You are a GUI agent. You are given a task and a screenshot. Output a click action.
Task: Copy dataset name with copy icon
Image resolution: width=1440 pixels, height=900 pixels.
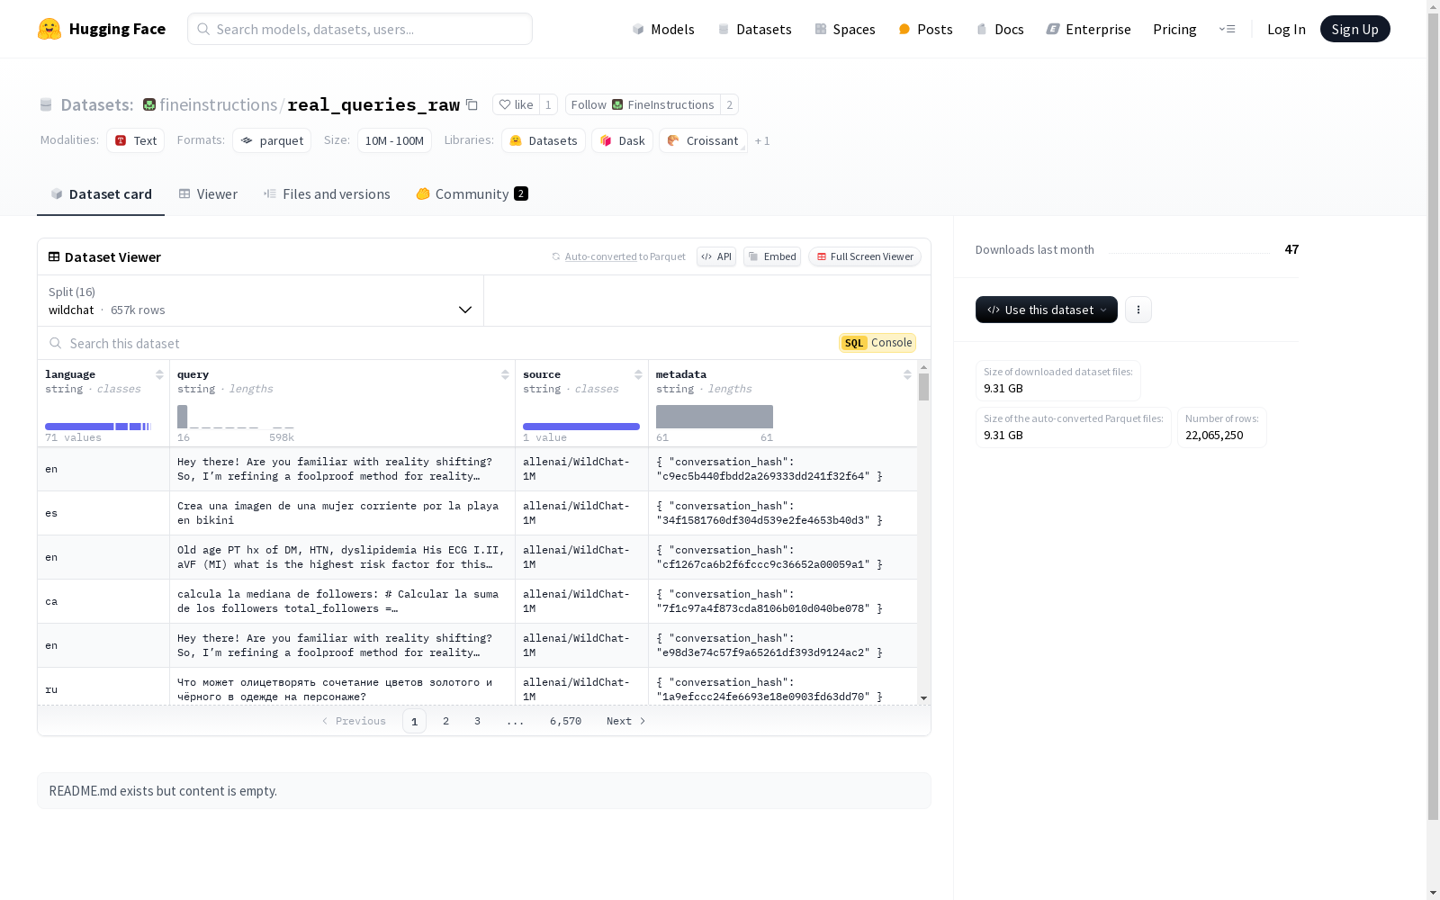472,104
